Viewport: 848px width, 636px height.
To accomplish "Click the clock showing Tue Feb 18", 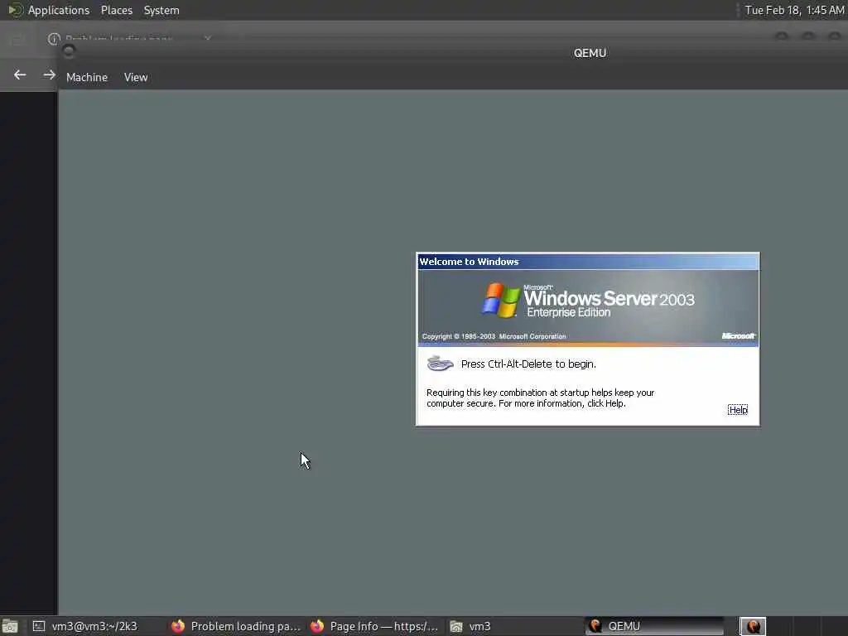I will 794,10.
